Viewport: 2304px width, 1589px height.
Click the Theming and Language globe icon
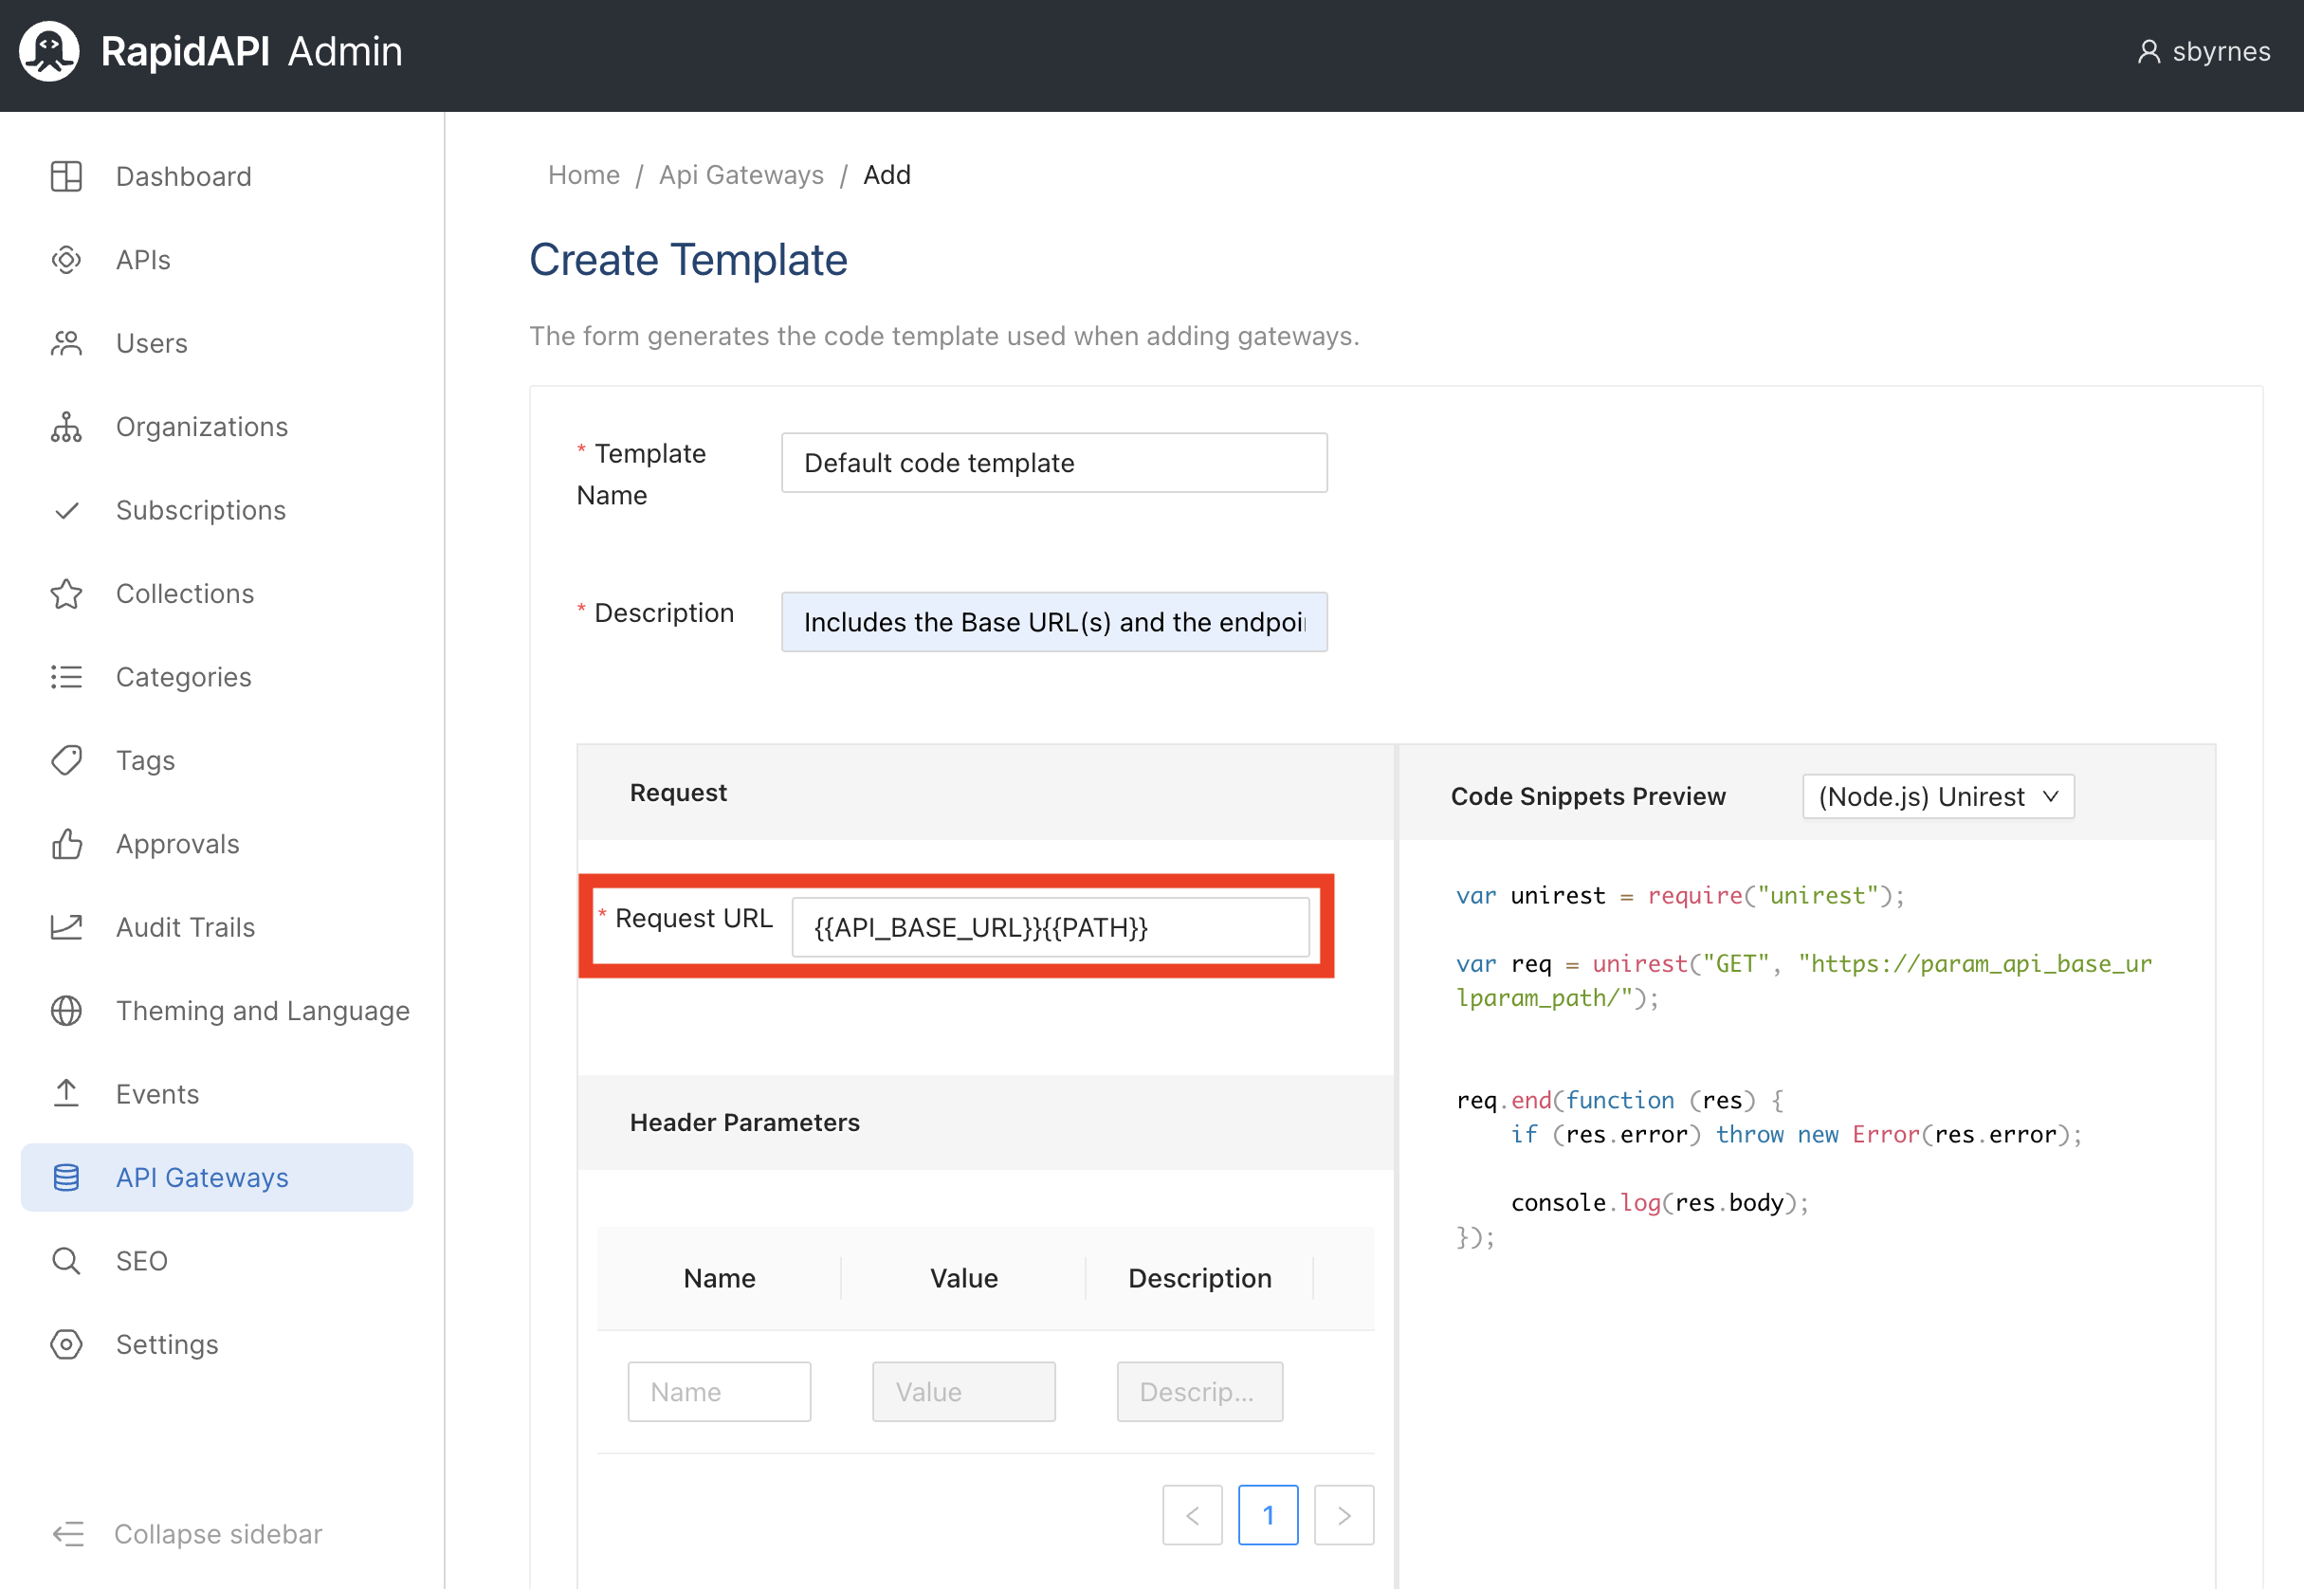point(65,1011)
